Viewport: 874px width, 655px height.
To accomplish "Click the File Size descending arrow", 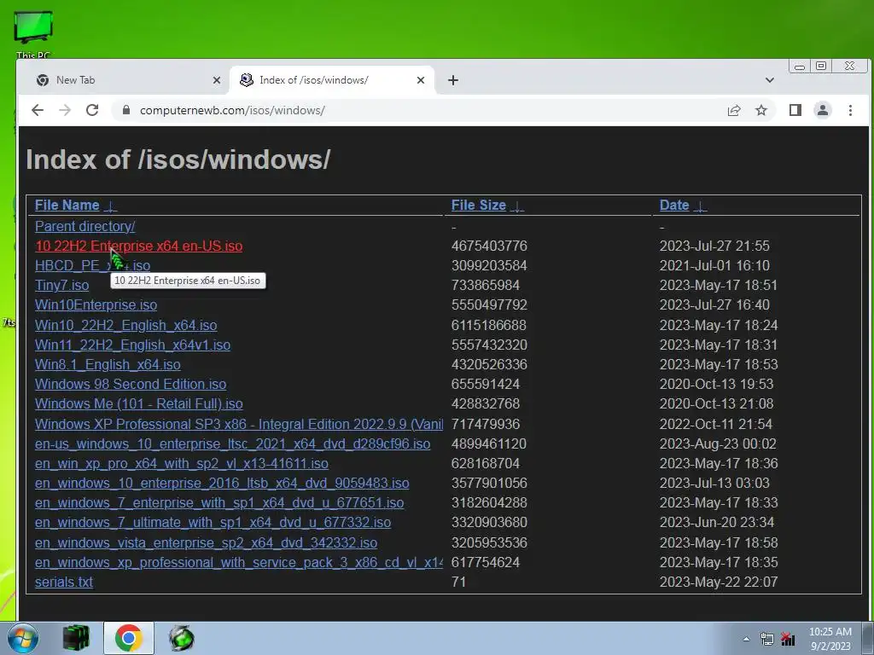I will pos(517,206).
